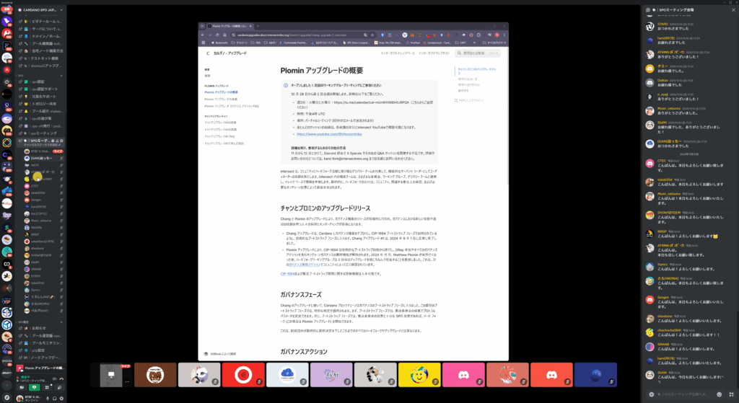This screenshot has height=403, width=739.
Task: Open Discord user settings gear
Action: 61,398
